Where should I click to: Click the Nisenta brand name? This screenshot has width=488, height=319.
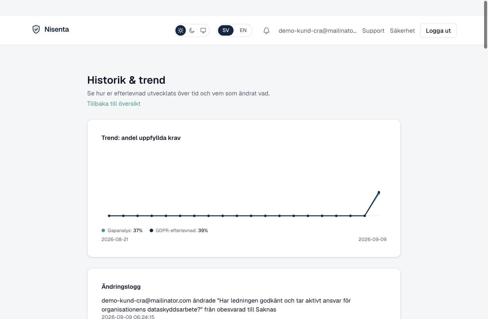(57, 30)
